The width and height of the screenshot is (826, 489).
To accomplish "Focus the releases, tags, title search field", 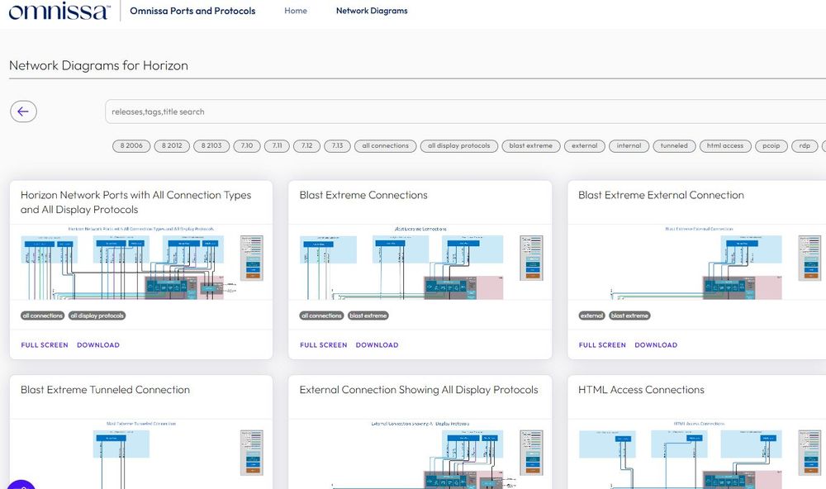I will [466, 112].
